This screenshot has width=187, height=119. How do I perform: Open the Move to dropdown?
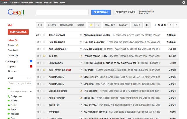point(110,25)
